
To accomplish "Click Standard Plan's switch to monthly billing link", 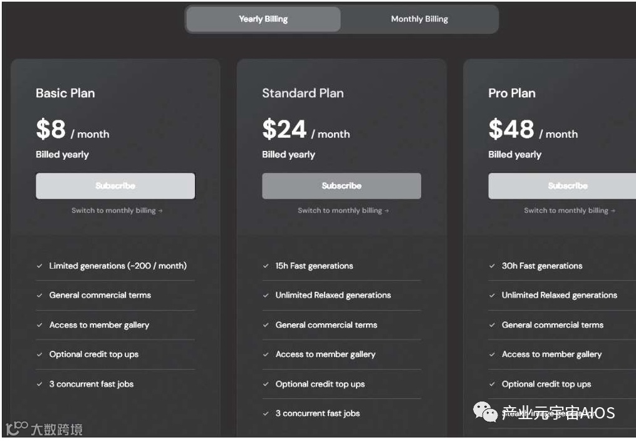I will [x=343, y=210].
